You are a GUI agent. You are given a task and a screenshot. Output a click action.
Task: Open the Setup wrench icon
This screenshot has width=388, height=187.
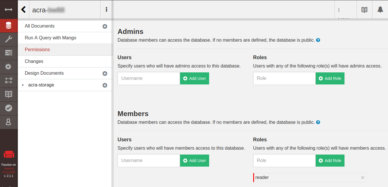(x=9, y=39)
